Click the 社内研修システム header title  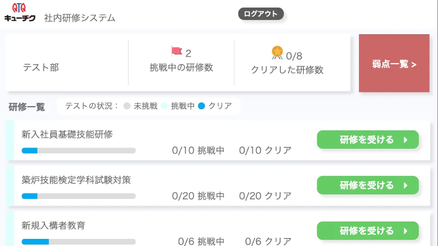pyautogui.click(x=80, y=18)
